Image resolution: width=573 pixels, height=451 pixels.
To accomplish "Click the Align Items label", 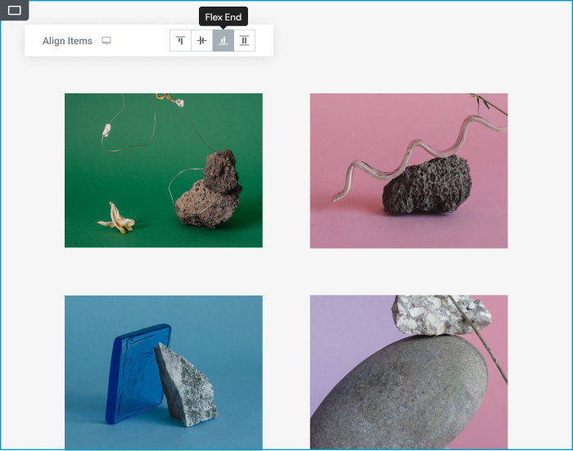I will tap(67, 41).
